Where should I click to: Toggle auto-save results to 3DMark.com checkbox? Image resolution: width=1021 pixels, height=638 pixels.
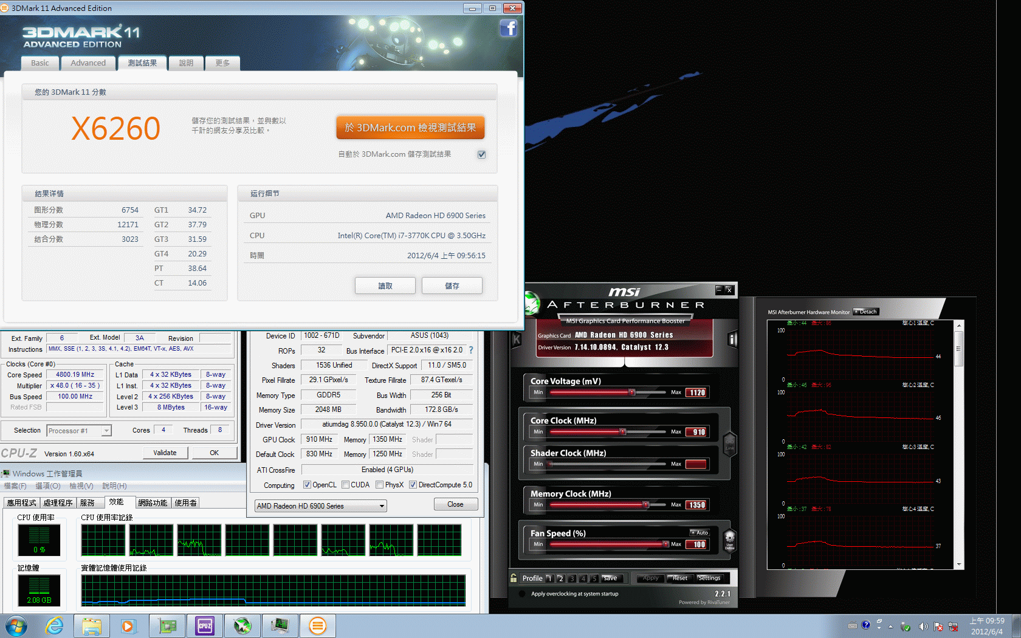coord(481,154)
